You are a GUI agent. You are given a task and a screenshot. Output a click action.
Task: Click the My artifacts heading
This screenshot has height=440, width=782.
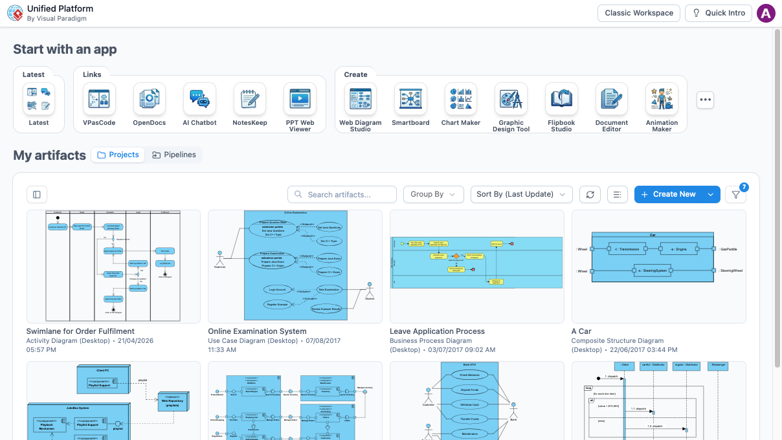point(49,155)
